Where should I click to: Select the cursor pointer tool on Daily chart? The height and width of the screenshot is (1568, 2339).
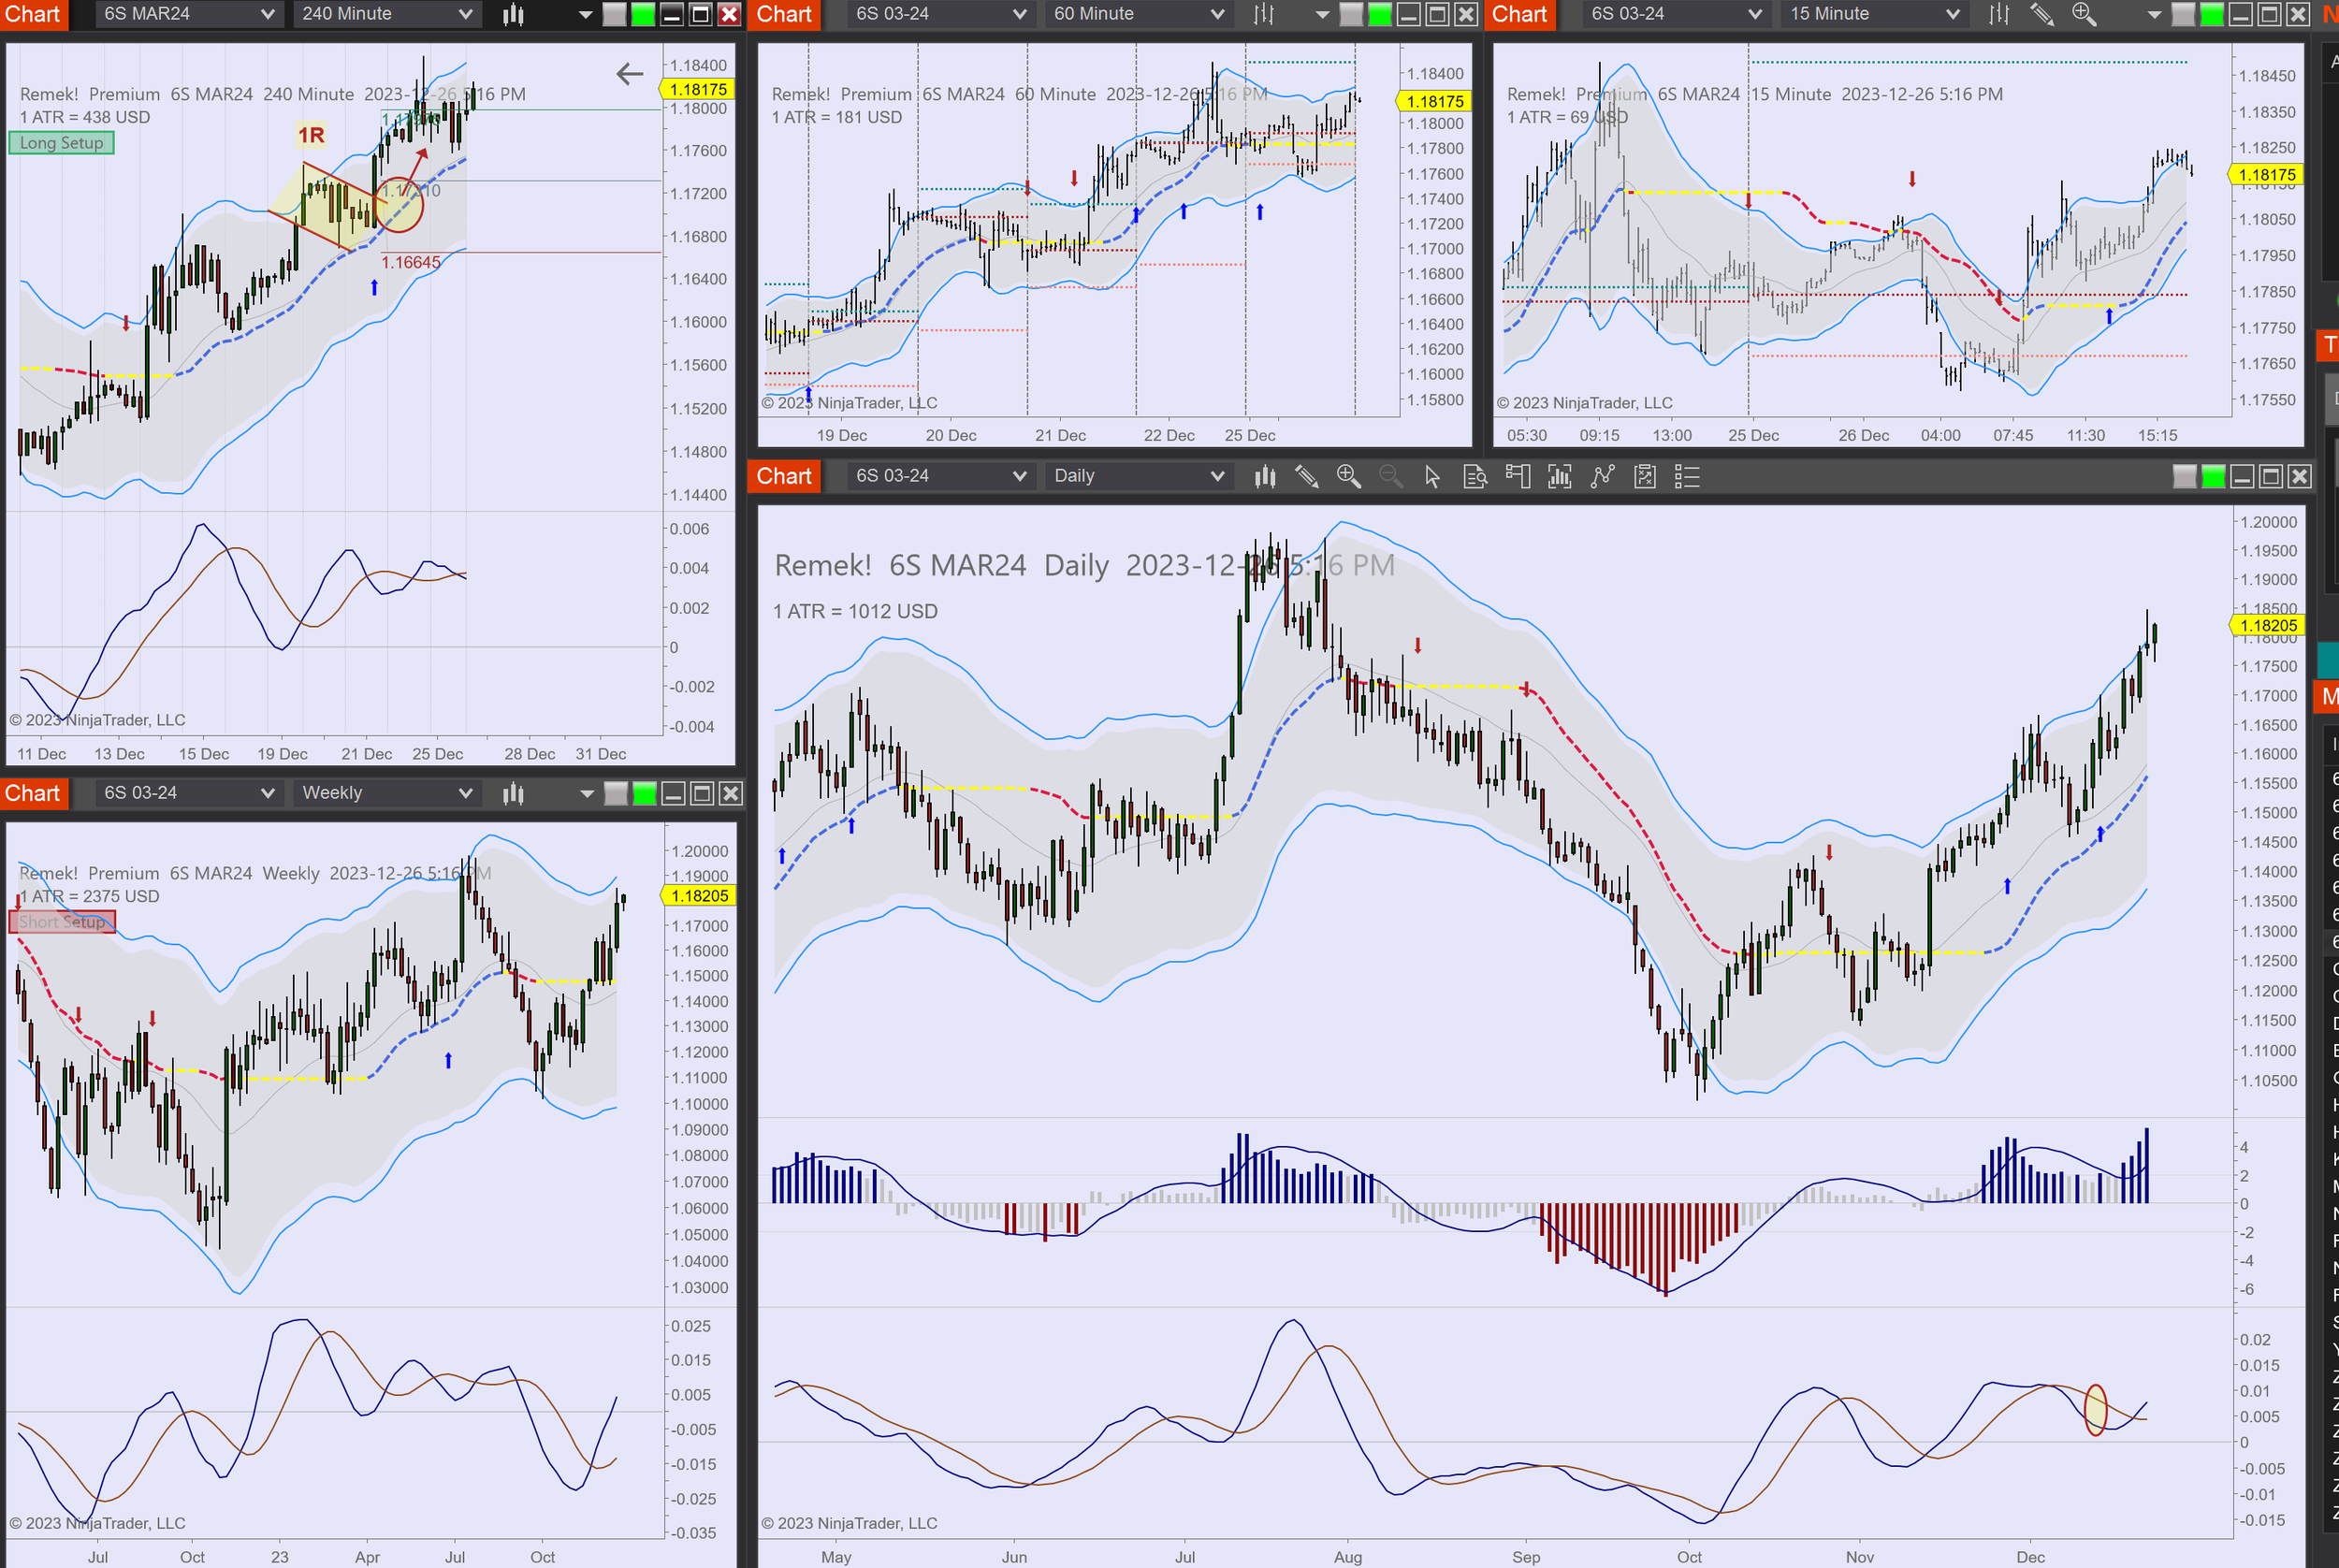[1432, 476]
